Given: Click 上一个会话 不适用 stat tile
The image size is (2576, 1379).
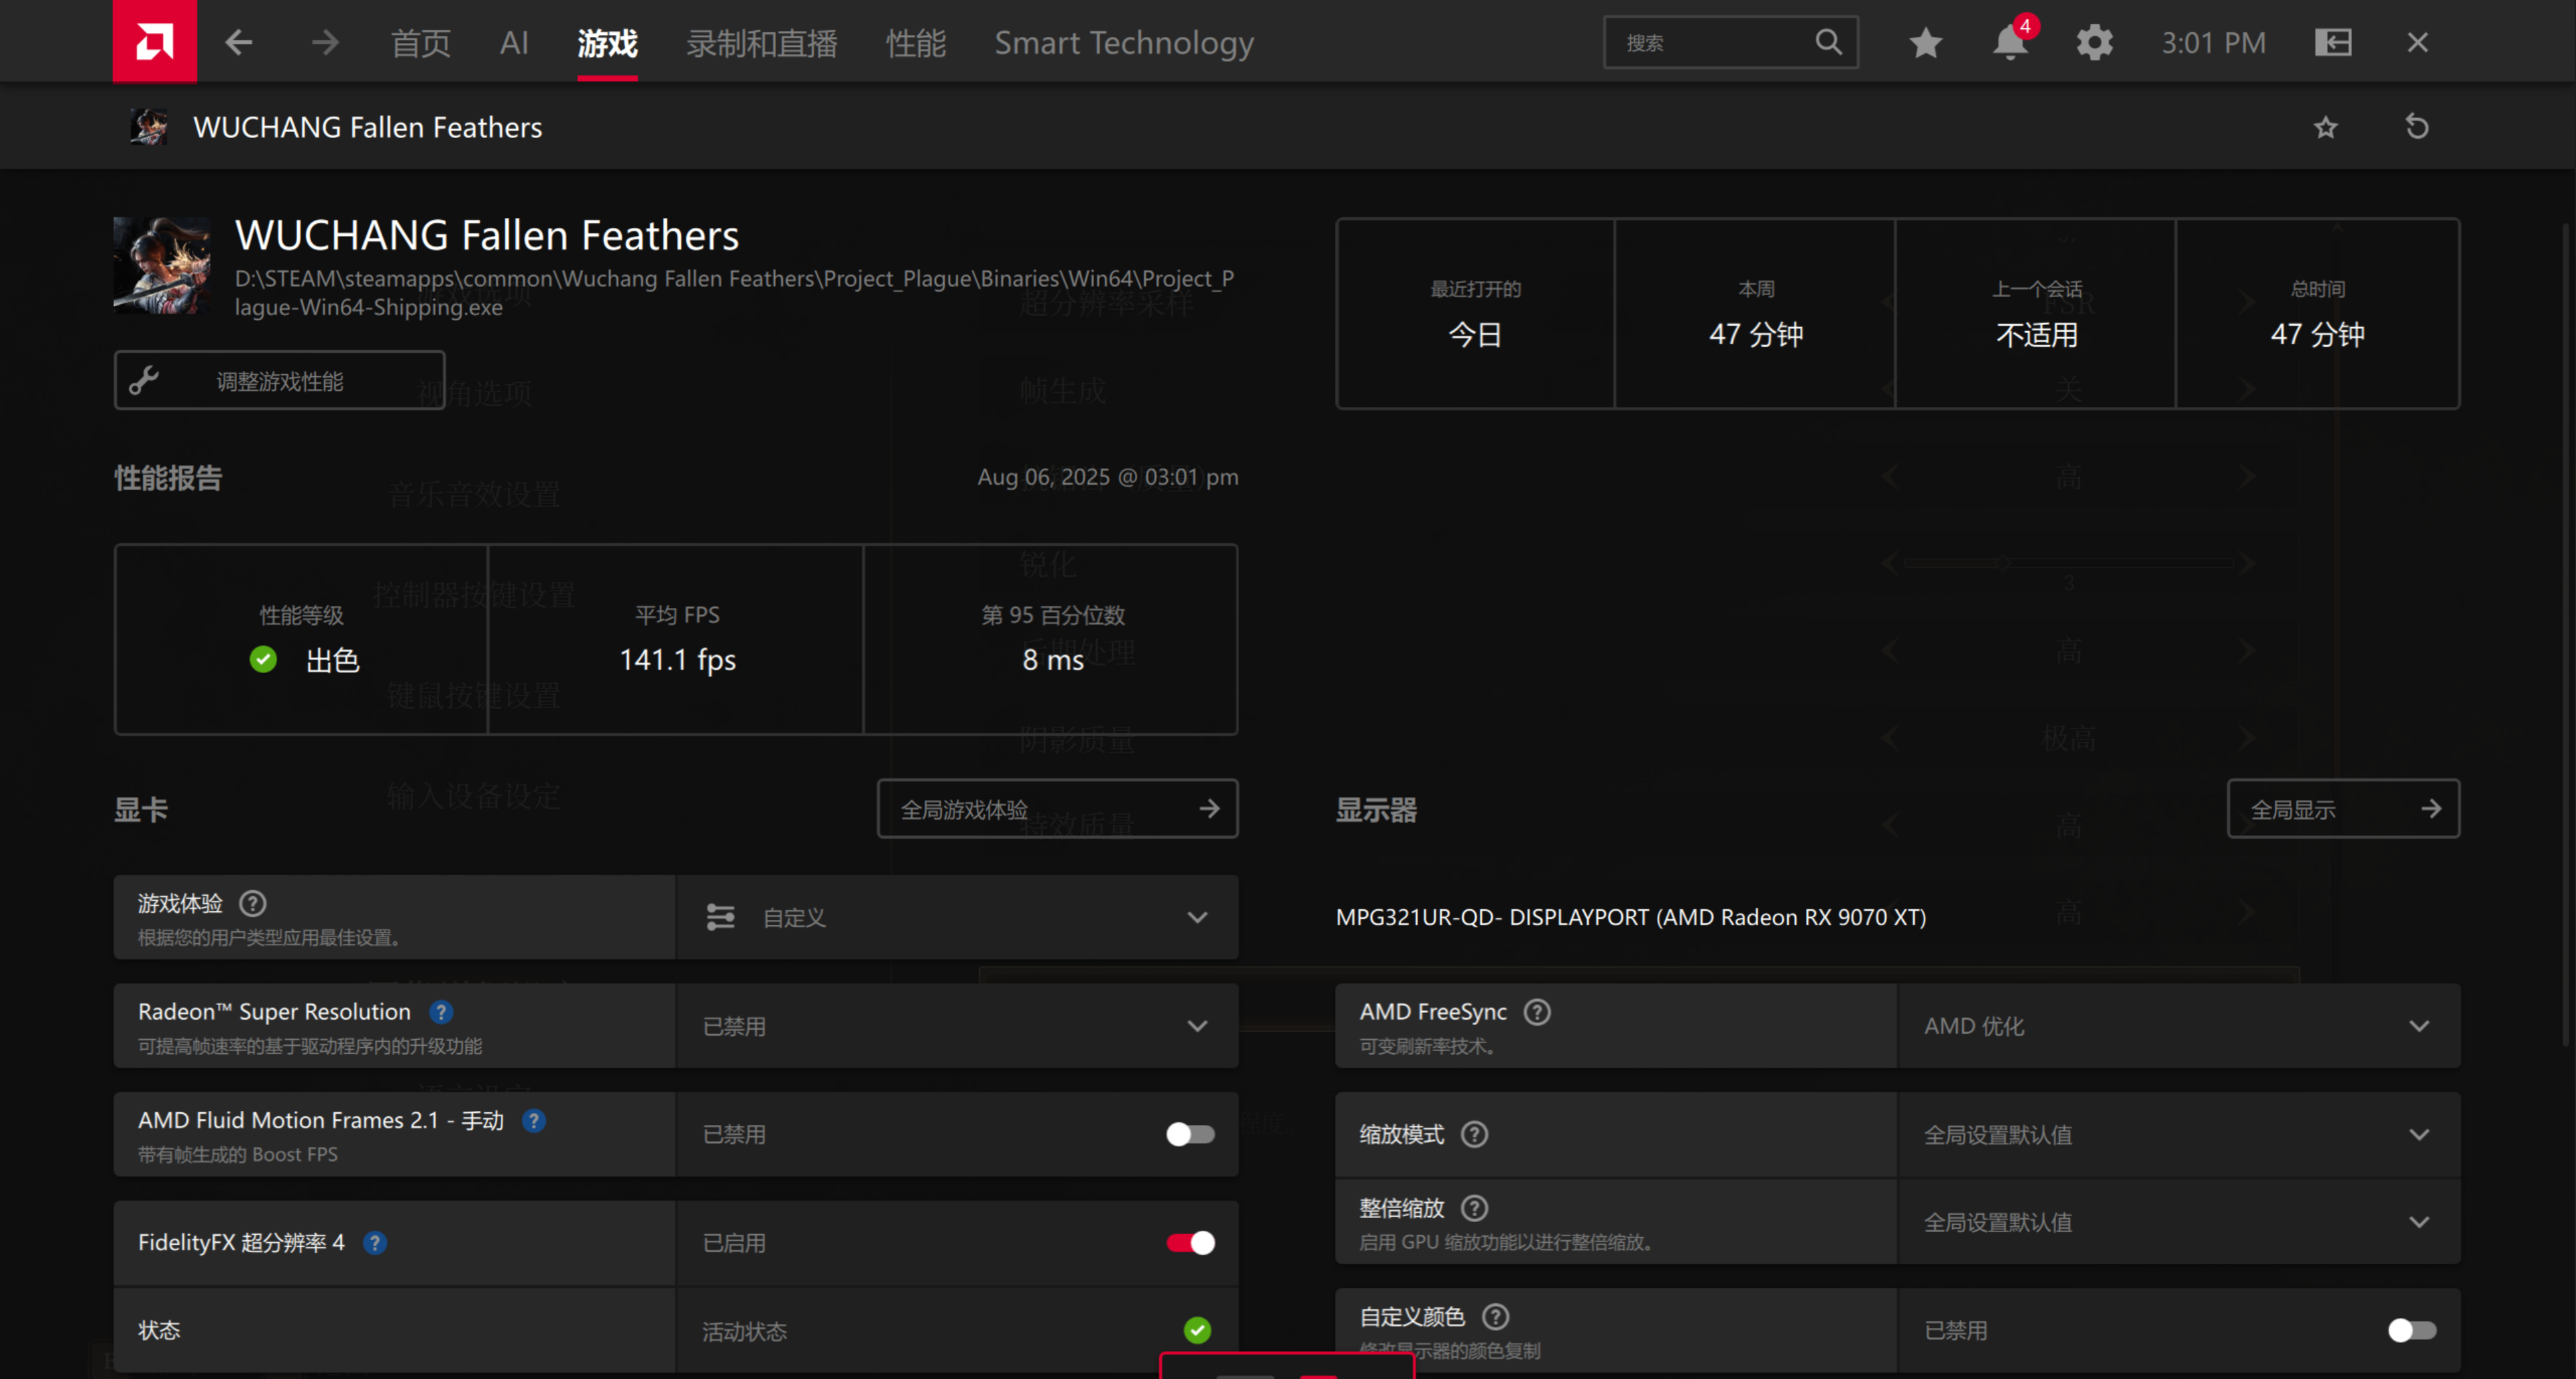Looking at the screenshot, I should [2035, 314].
